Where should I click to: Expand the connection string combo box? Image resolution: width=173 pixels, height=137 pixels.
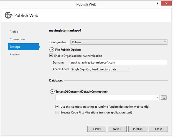157,97
